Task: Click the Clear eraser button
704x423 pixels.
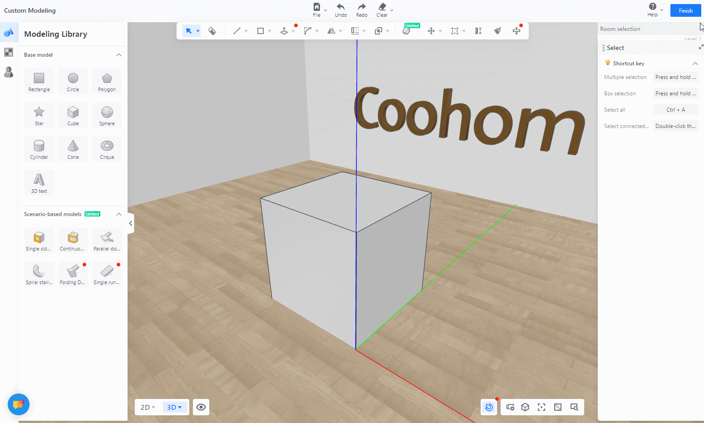Action: coord(383,10)
